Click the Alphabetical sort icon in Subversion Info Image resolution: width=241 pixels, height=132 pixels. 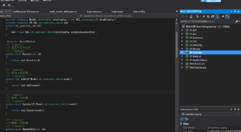click(187, 119)
